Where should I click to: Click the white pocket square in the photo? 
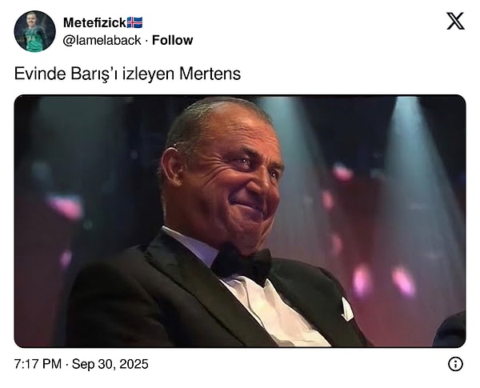pyautogui.click(x=347, y=310)
